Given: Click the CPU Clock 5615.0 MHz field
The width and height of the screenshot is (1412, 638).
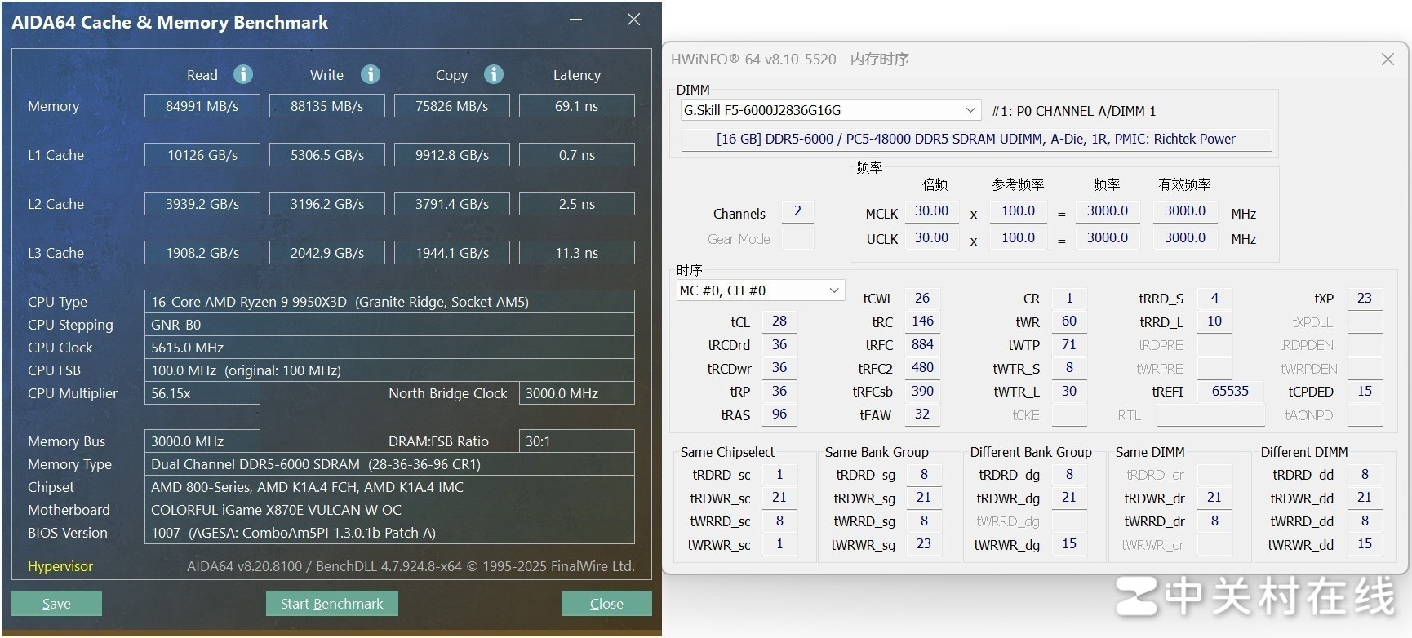Looking at the screenshot, I should click(389, 348).
